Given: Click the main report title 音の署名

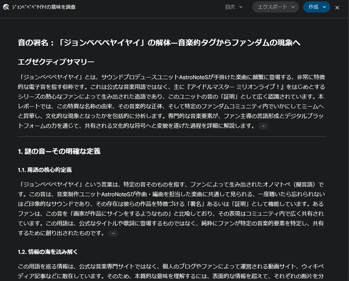Looking at the screenshot, I should 159,43.
